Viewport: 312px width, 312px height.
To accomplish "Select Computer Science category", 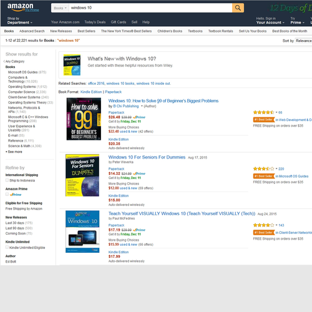I will pos(21,92).
